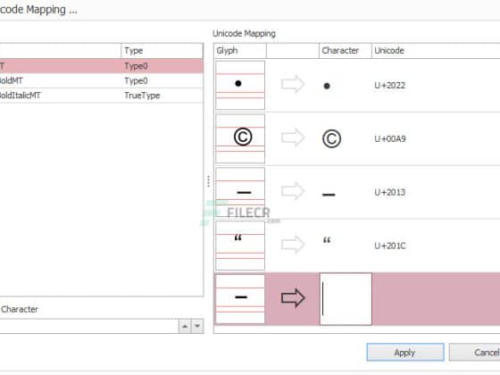This screenshot has width=500, height=375.
Task: Click the mapping arrow in the U+2022 row
Action: pyautogui.click(x=293, y=85)
